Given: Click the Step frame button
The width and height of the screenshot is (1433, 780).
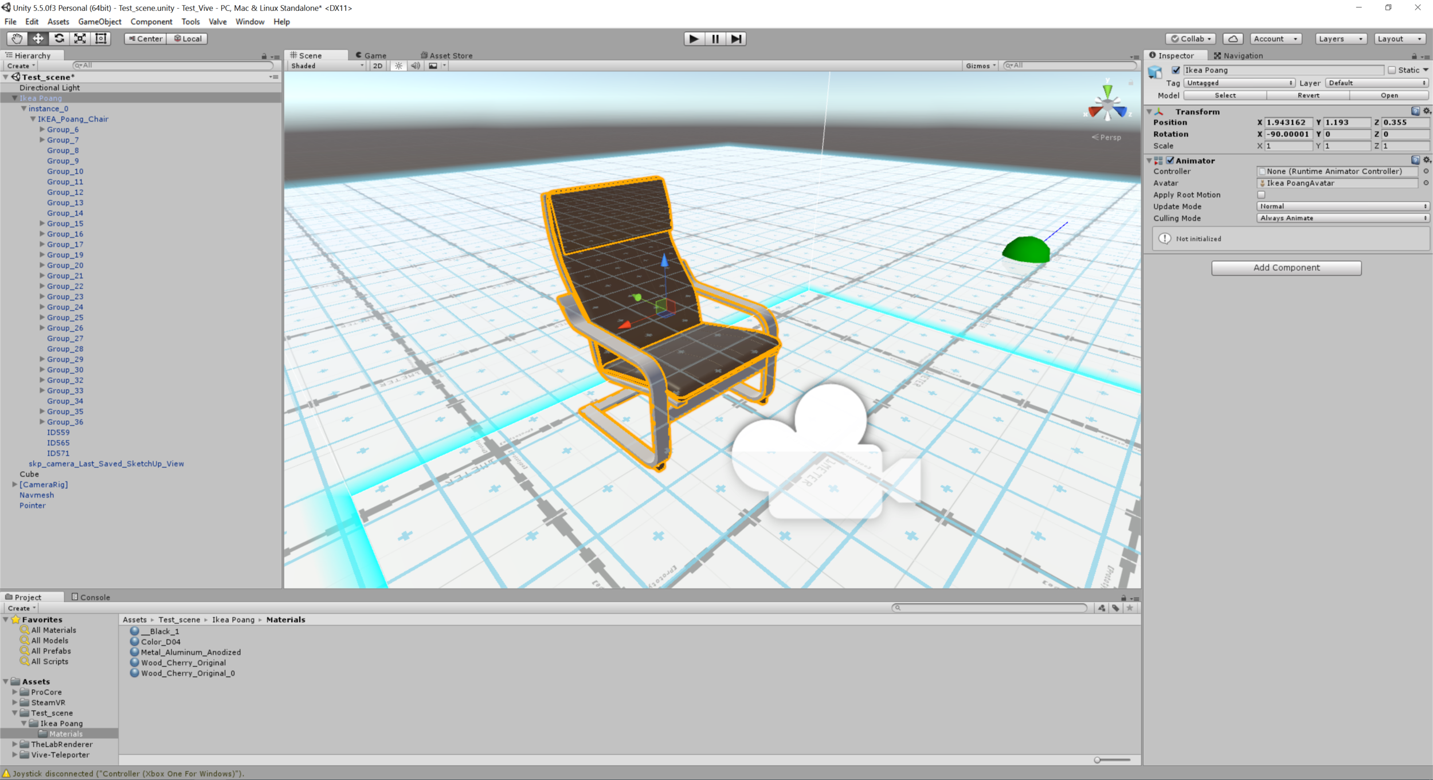Looking at the screenshot, I should click(x=736, y=38).
